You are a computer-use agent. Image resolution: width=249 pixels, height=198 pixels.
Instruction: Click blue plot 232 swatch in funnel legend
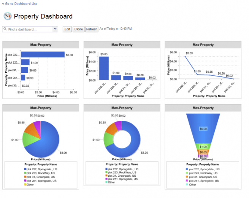tap(187, 169)
